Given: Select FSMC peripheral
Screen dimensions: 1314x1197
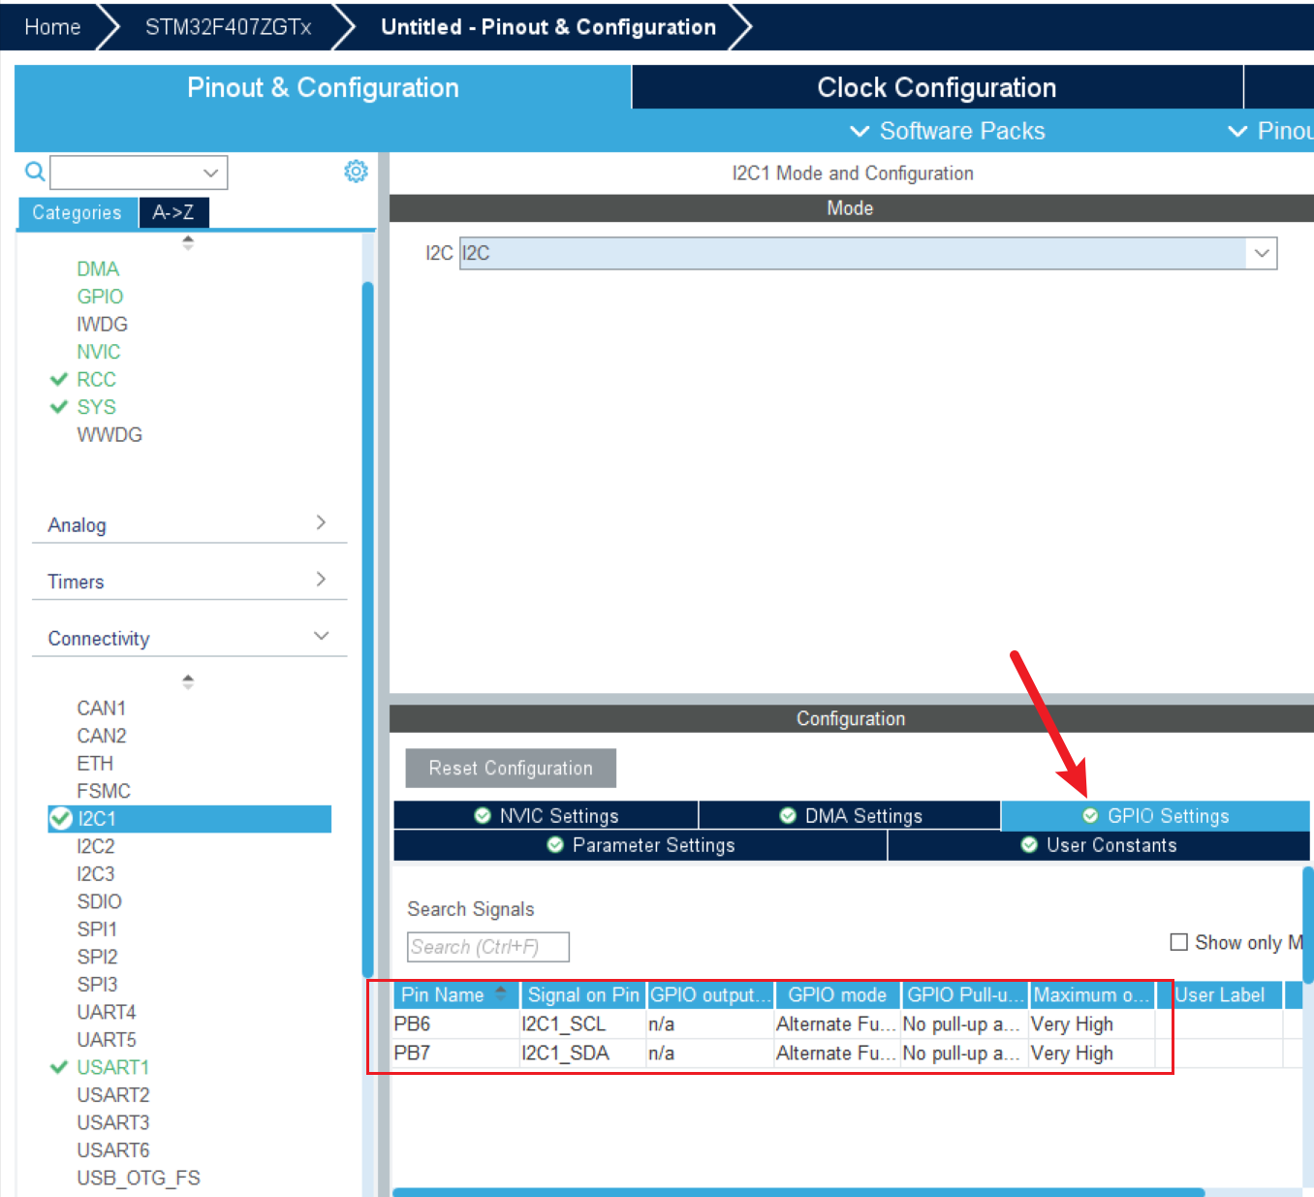Looking at the screenshot, I should point(104,791).
